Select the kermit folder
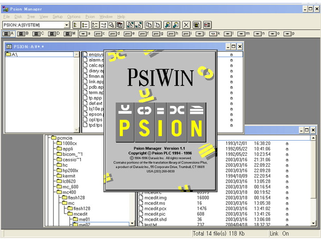 [66, 176]
